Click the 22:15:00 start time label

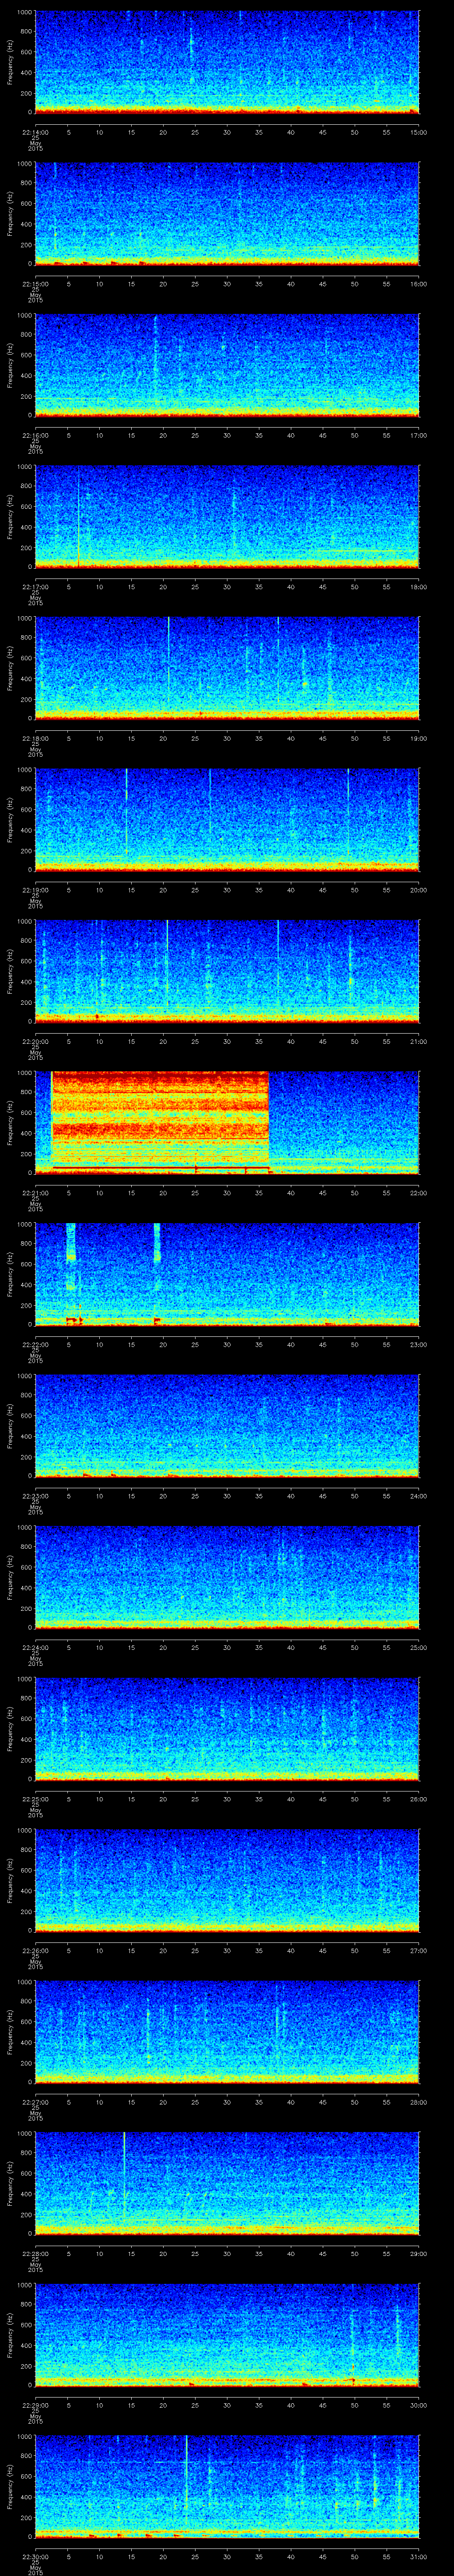(35, 284)
